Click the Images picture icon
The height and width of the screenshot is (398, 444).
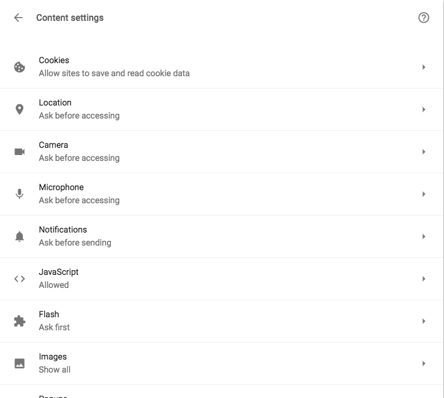20,363
